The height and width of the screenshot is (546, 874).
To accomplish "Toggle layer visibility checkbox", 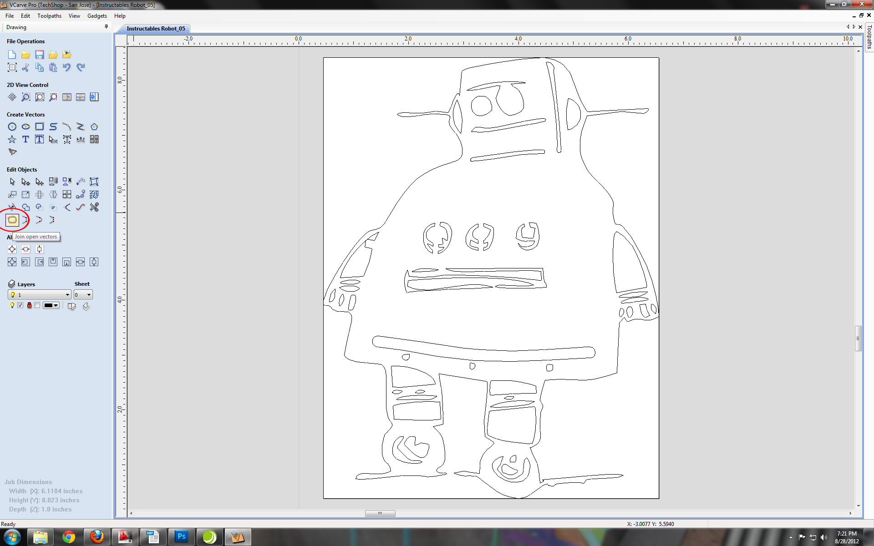I will (20, 305).
